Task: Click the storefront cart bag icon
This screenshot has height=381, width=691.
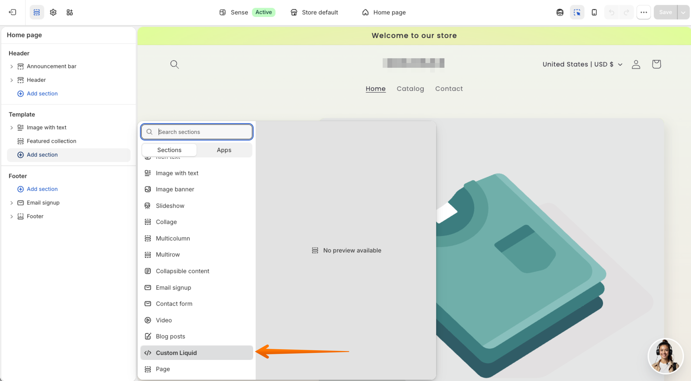Action: tap(656, 64)
